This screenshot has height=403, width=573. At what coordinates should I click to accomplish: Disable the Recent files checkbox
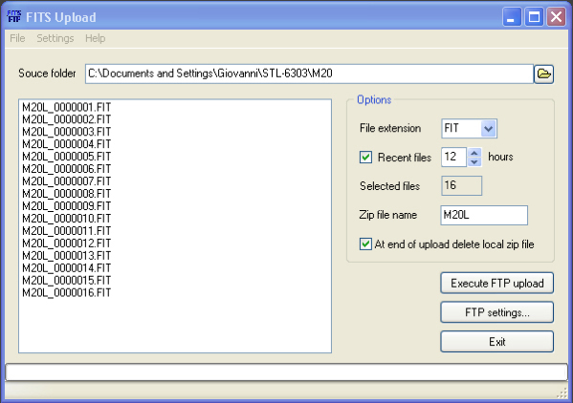365,158
